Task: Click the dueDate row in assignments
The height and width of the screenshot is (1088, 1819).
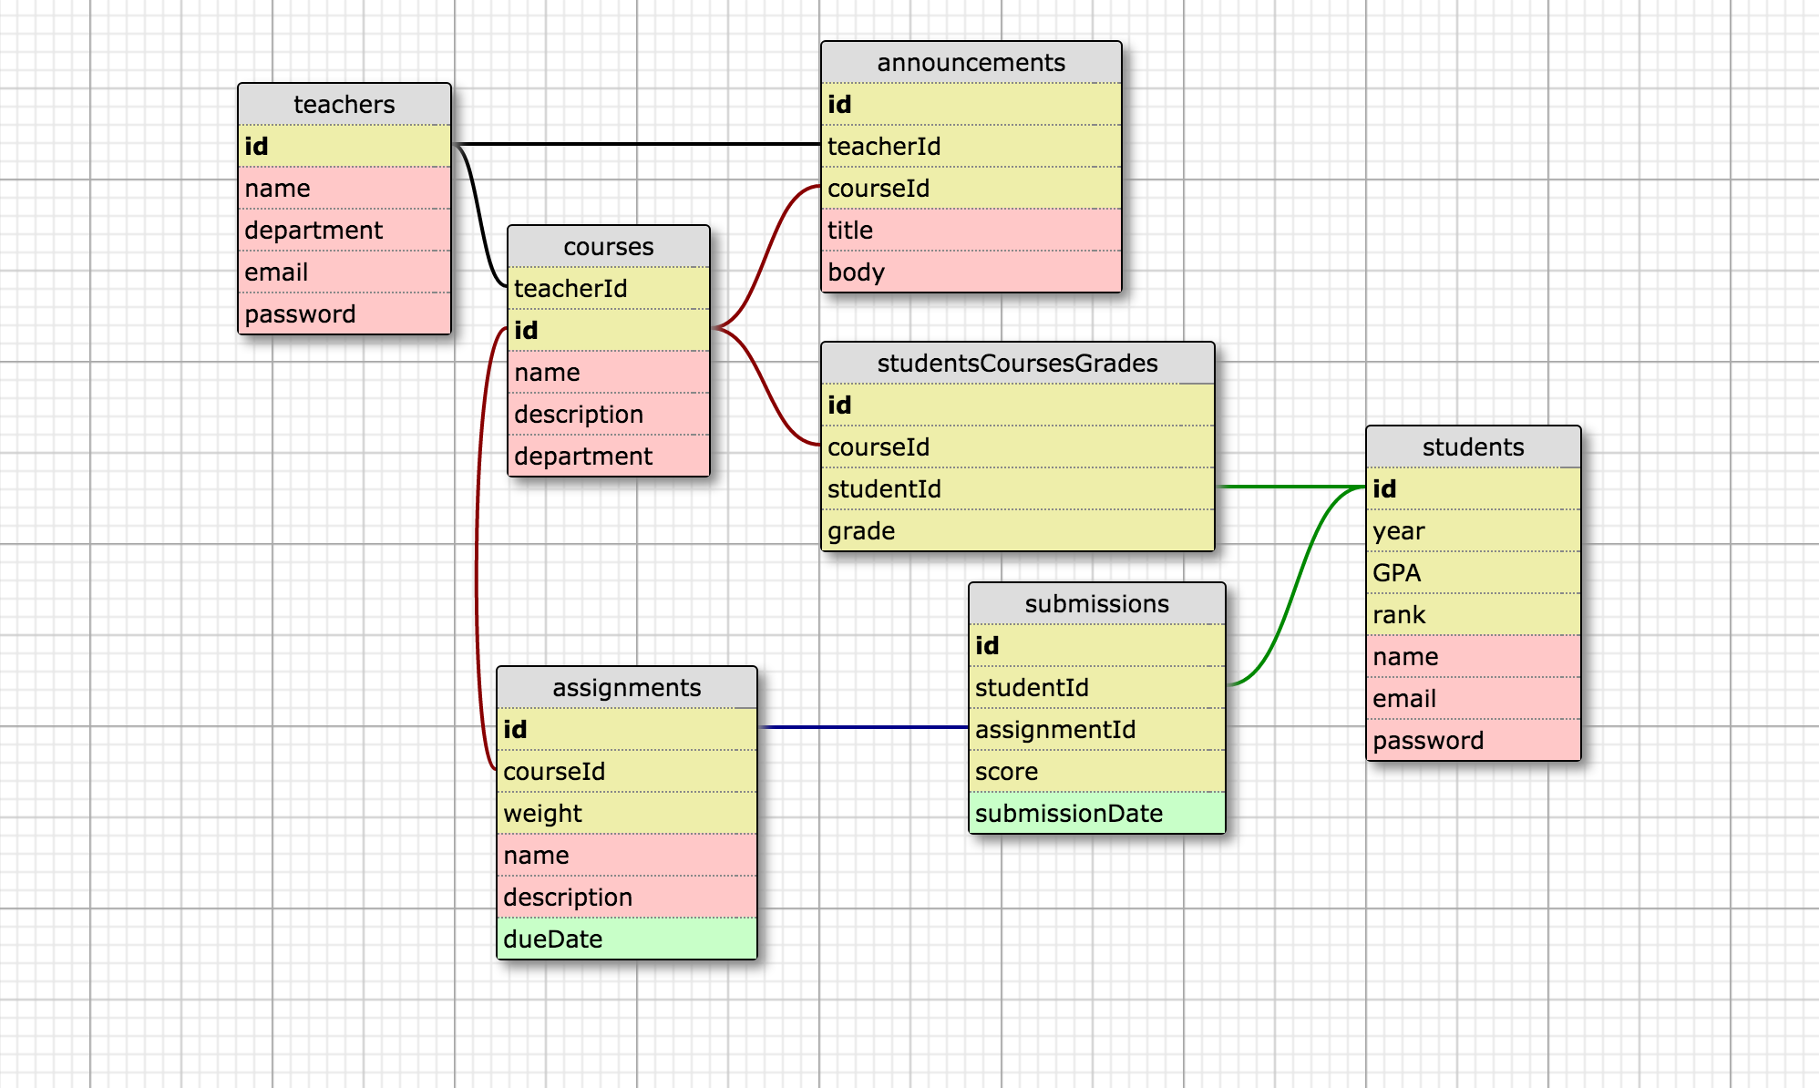Action: (626, 939)
